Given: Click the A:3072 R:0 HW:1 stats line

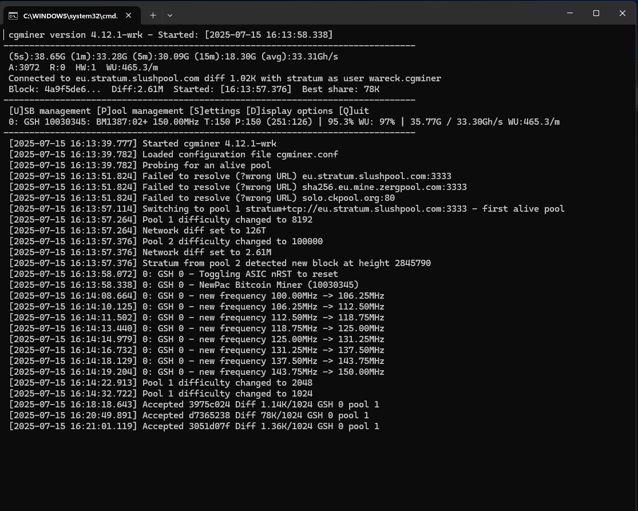Looking at the screenshot, I should pos(84,68).
